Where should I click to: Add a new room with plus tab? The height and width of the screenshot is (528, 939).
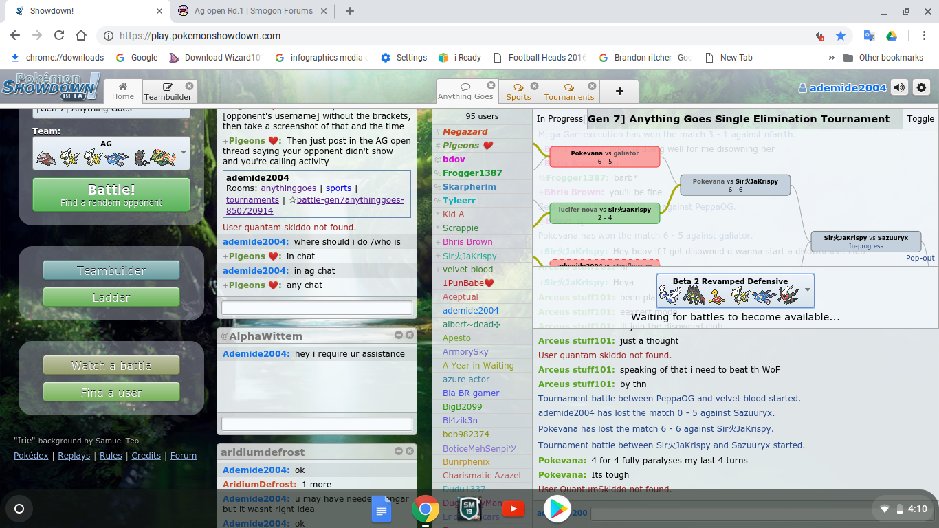[619, 91]
